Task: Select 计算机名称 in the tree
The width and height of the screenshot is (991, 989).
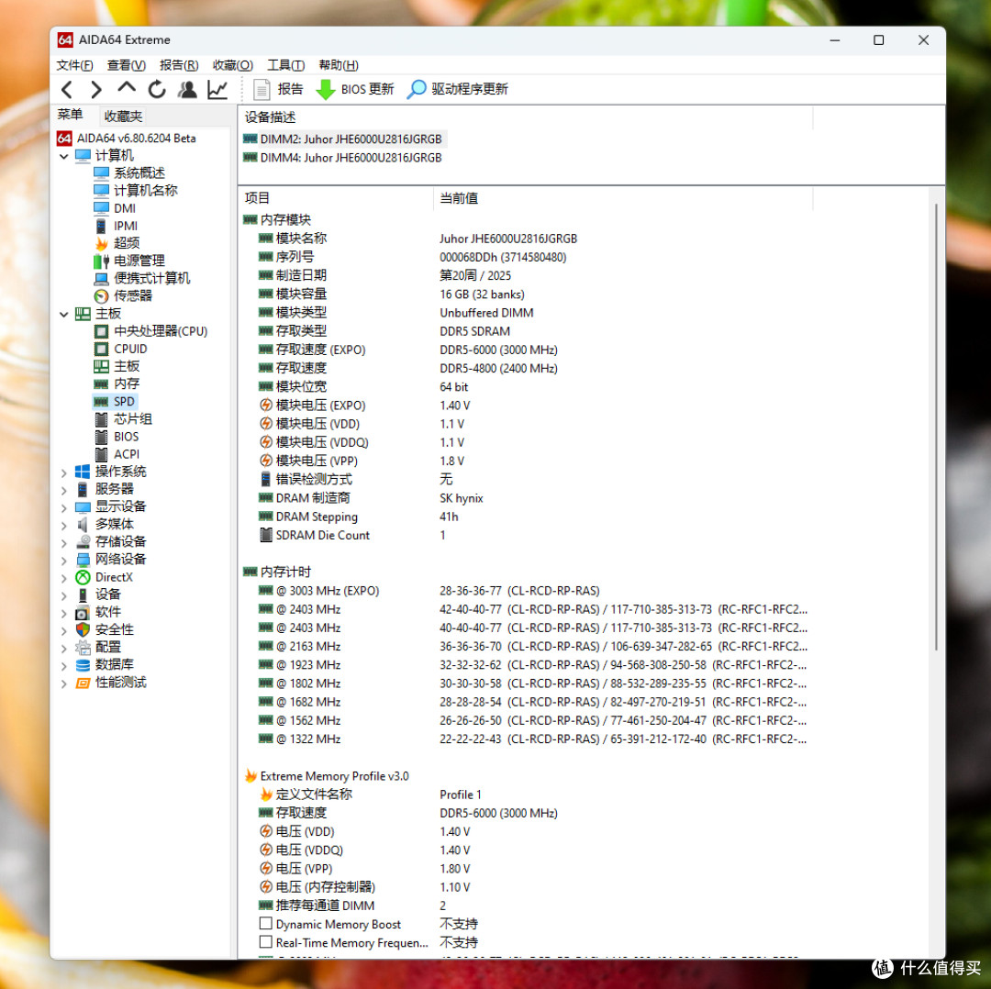Action: pos(136,190)
